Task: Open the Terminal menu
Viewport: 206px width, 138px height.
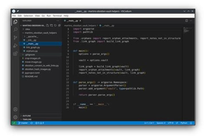Action: 57,16
